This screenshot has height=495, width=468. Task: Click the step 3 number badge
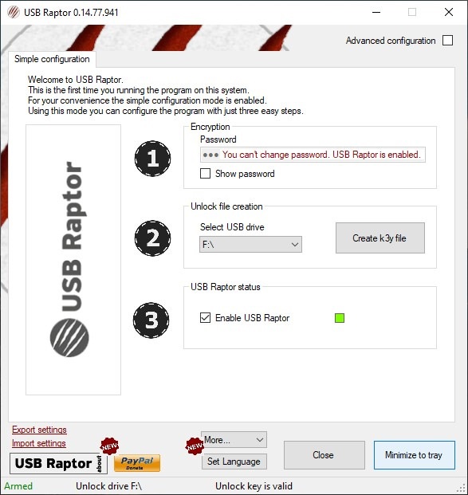151,320
